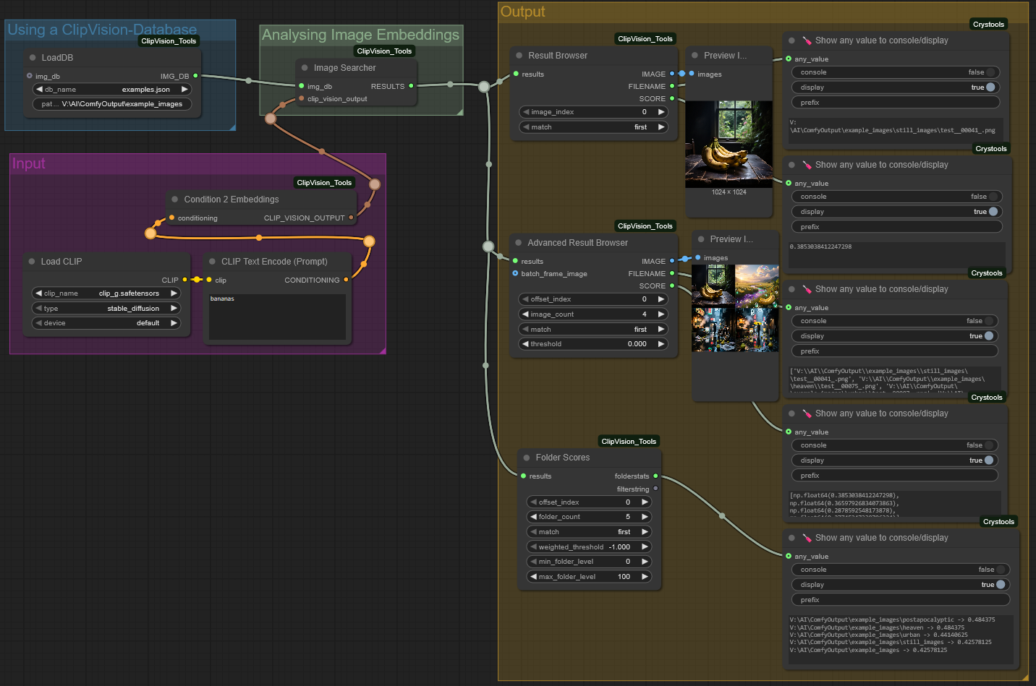Open the db_name examples.json selector
This screenshot has width=1036, height=686.
coord(112,90)
